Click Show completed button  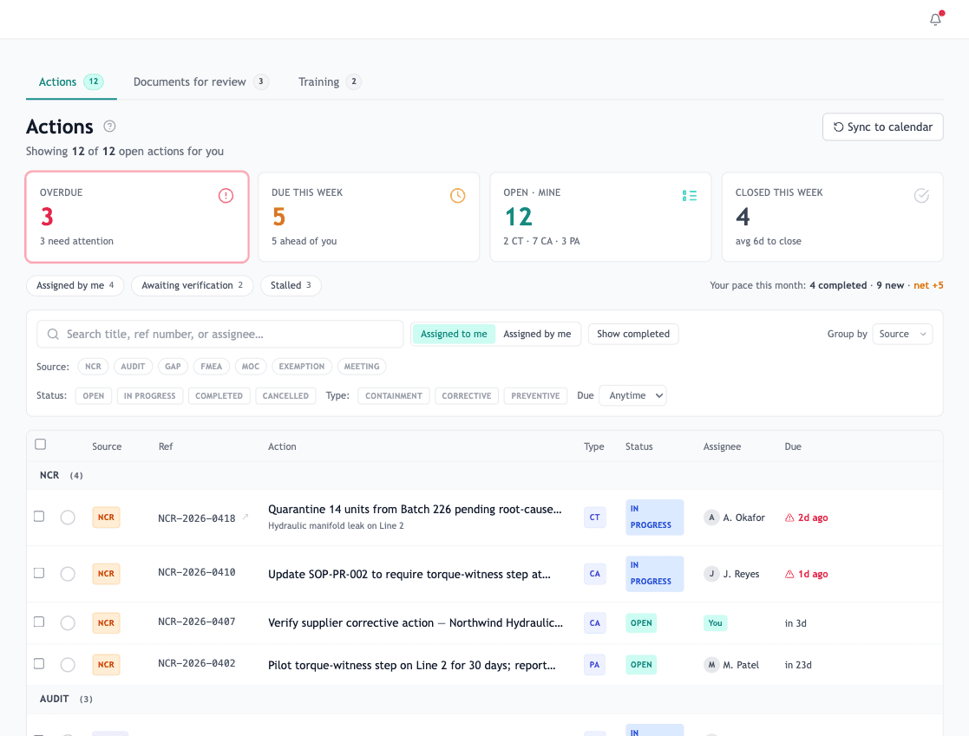point(632,334)
